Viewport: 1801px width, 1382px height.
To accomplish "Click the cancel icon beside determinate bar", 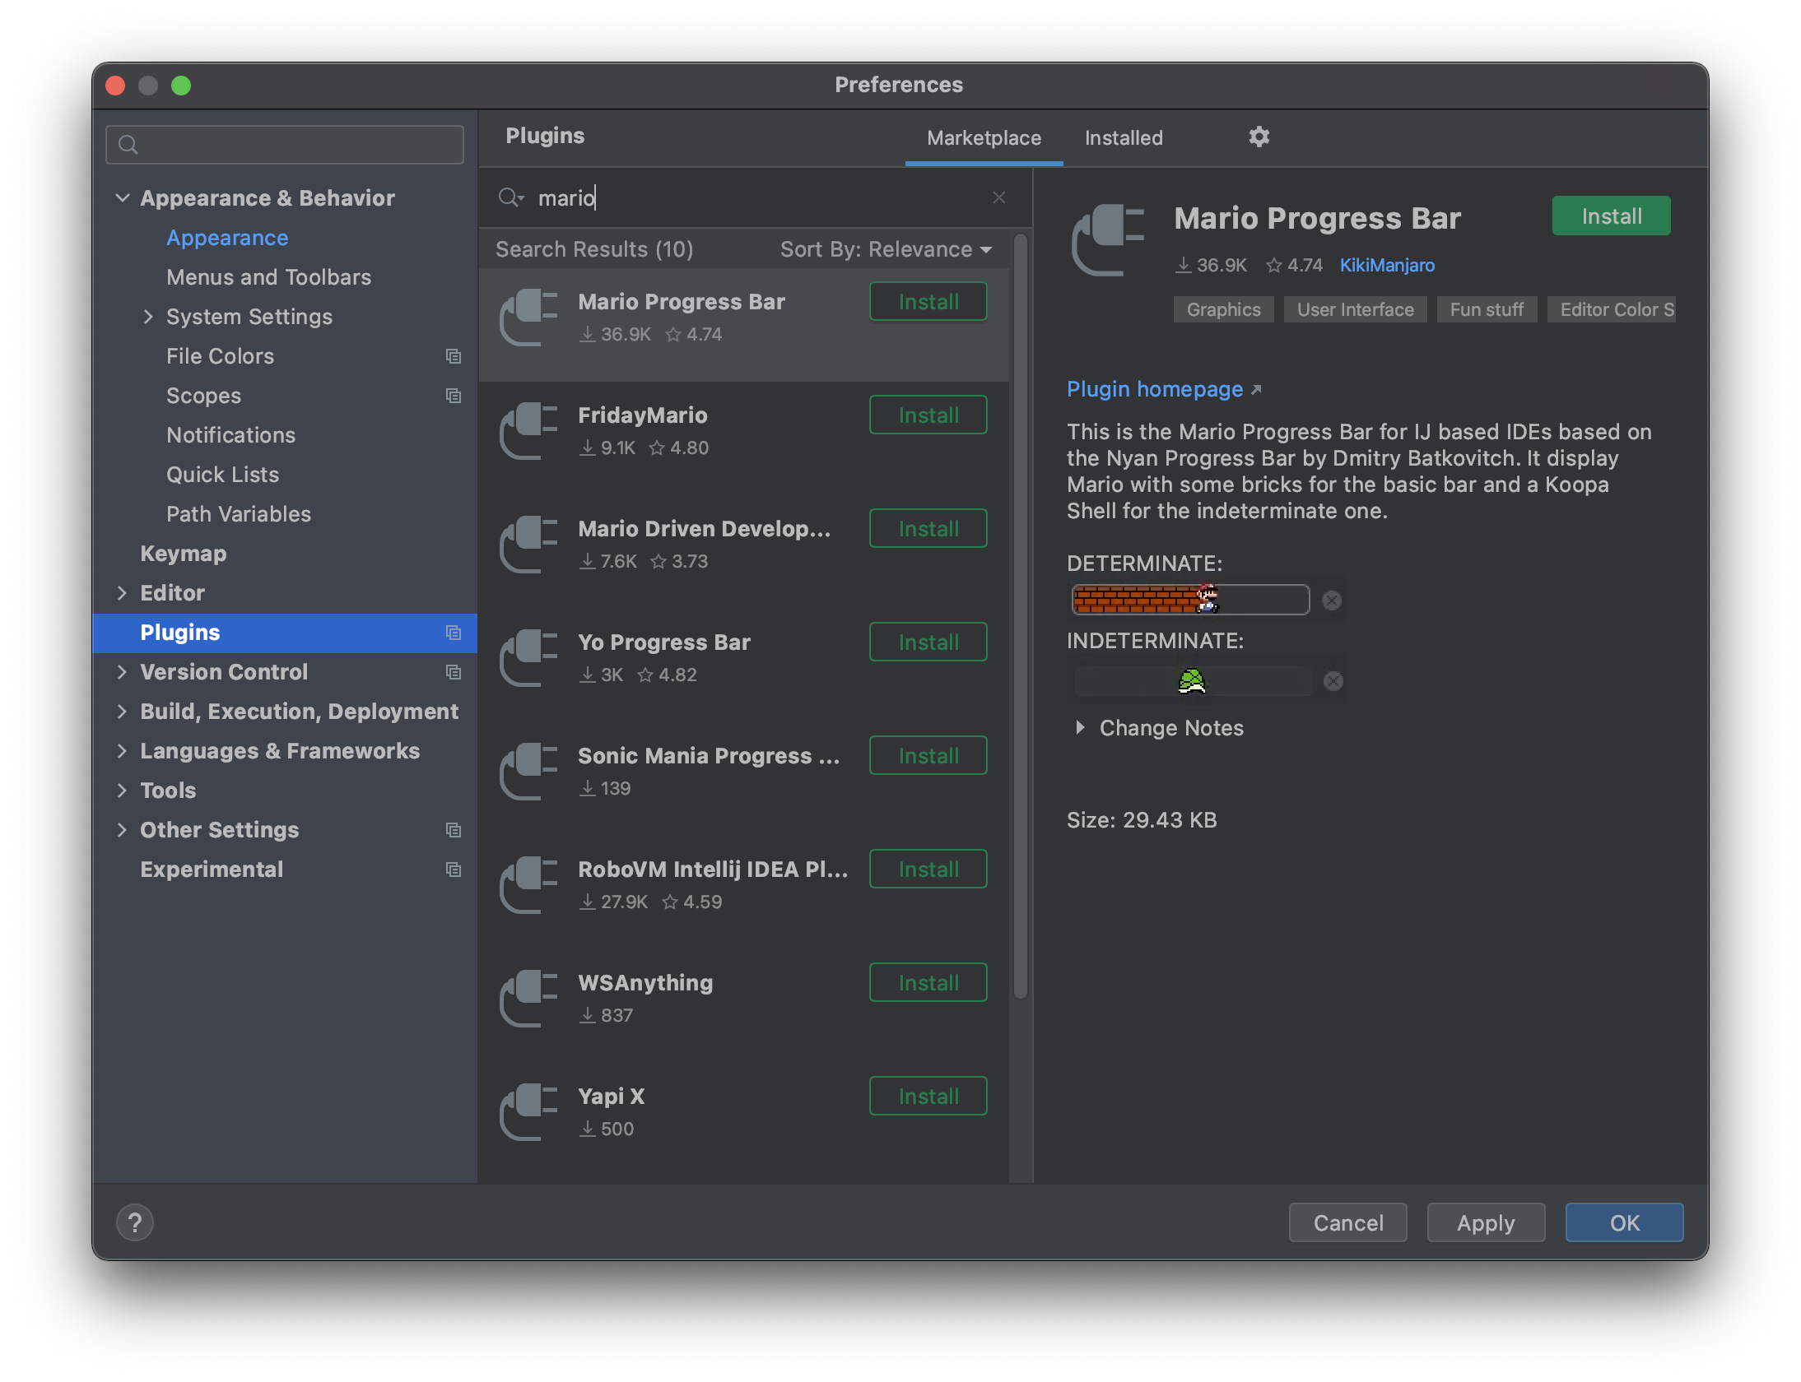I will tap(1331, 601).
